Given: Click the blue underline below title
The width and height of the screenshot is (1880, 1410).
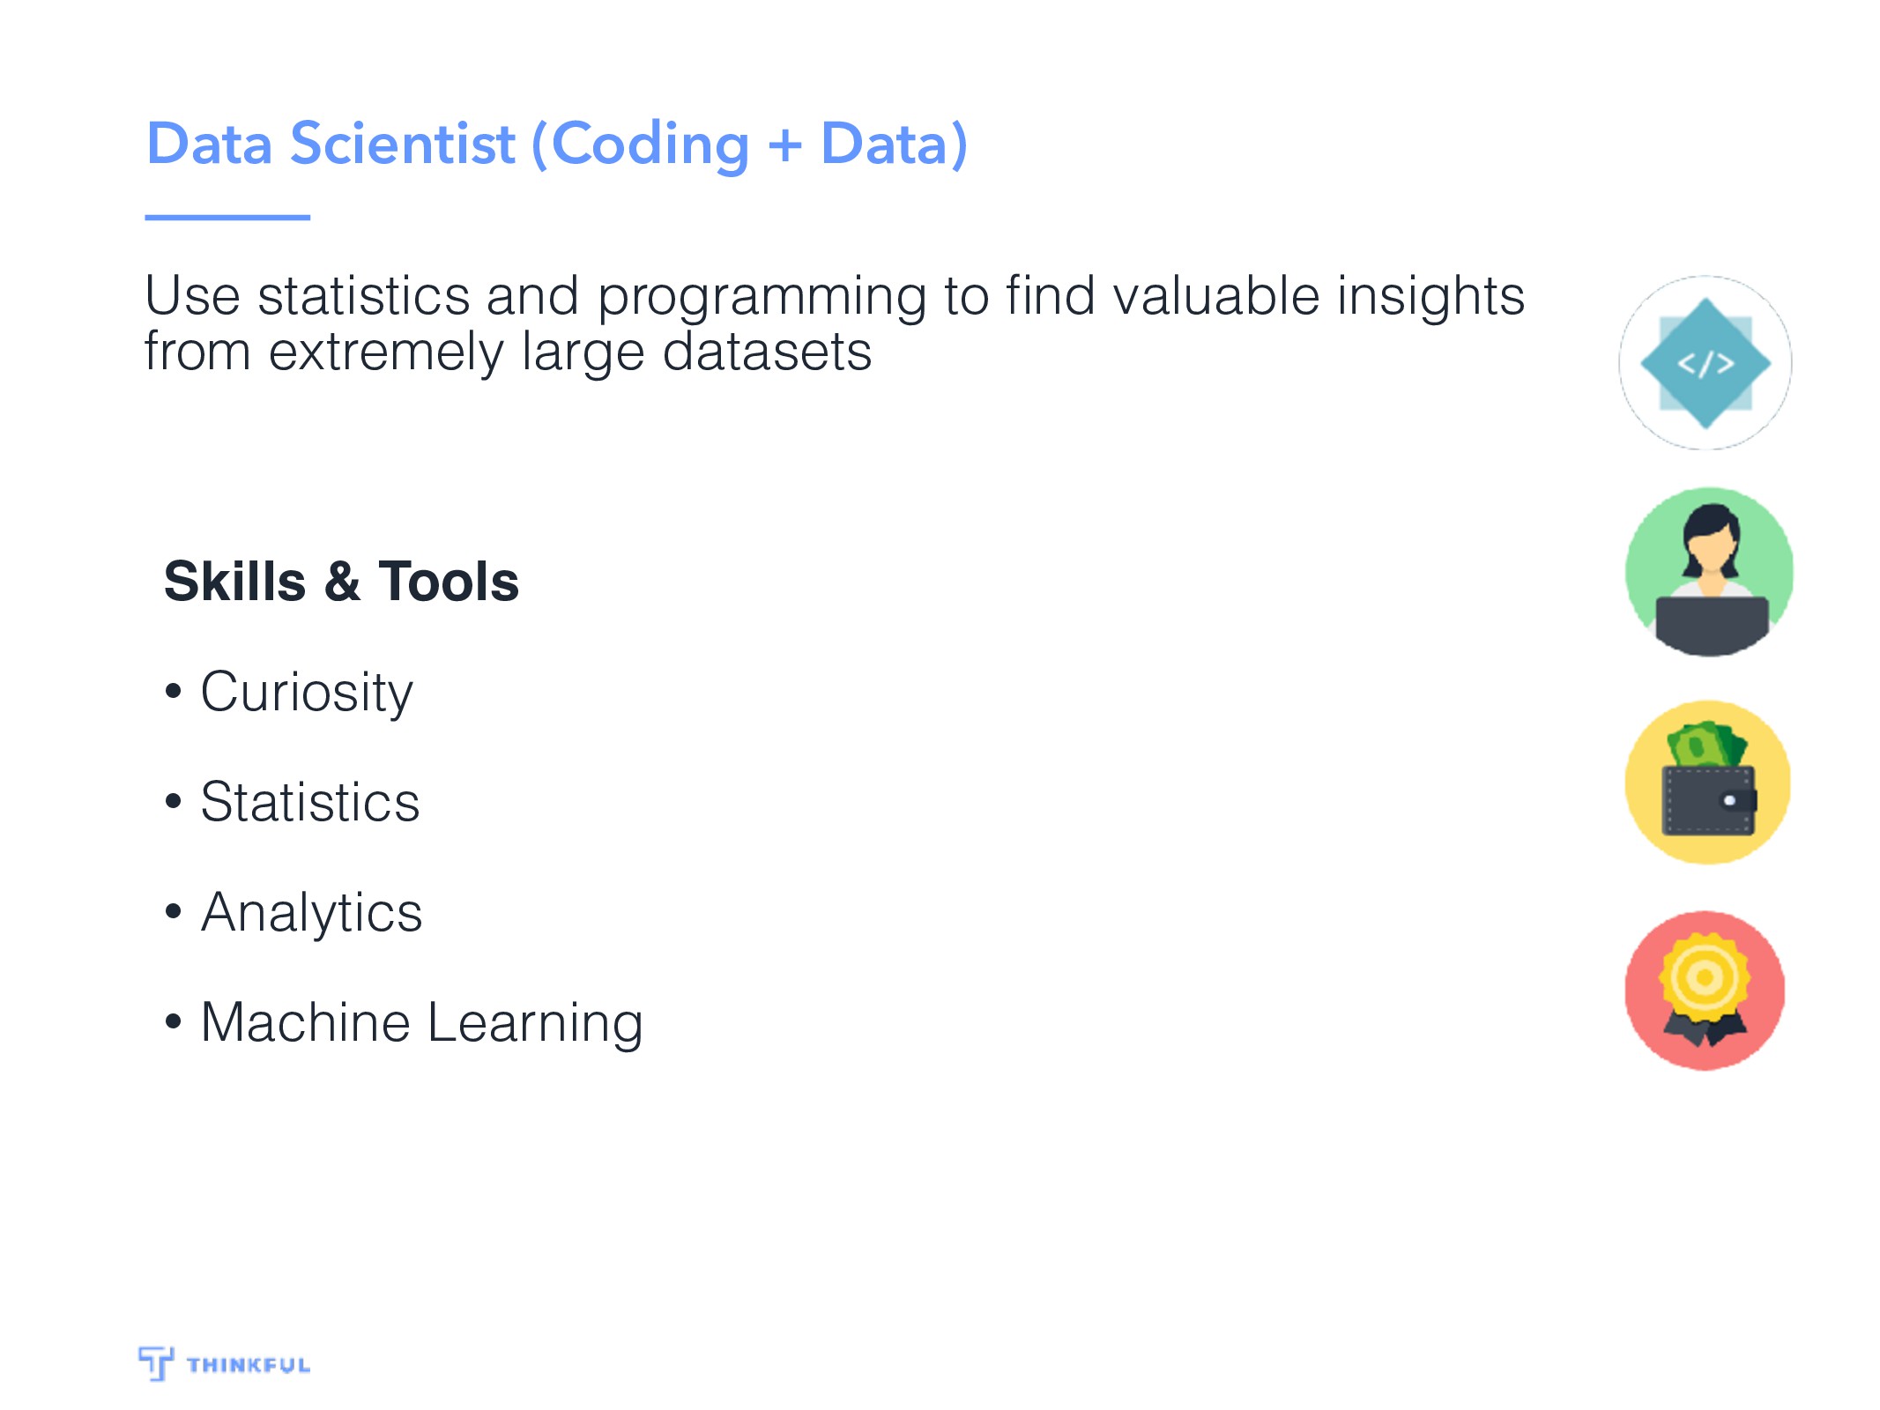Looking at the screenshot, I should [x=227, y=217].
